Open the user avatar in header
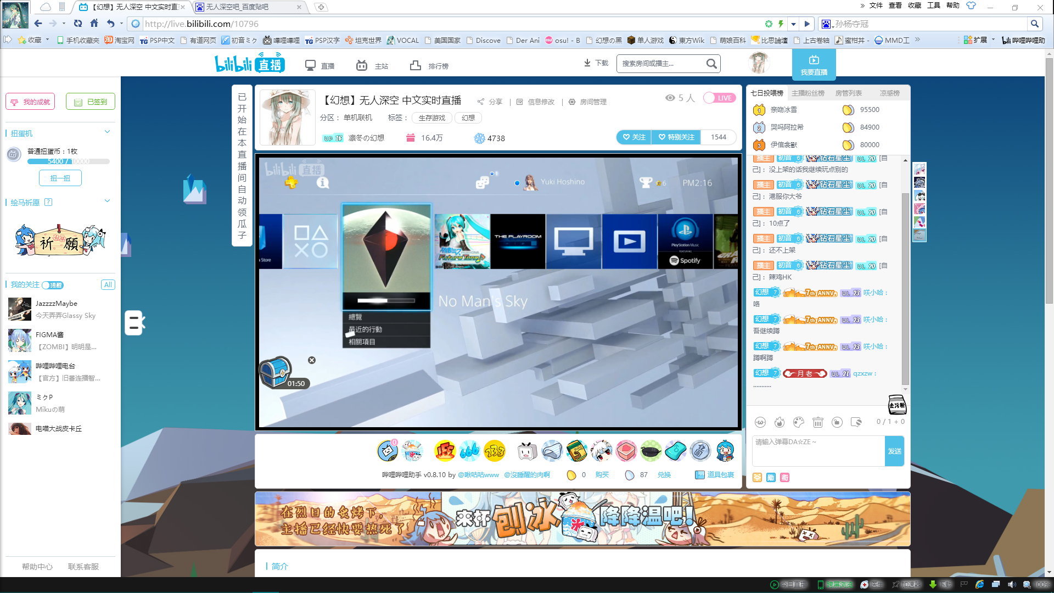 point(759,63)
